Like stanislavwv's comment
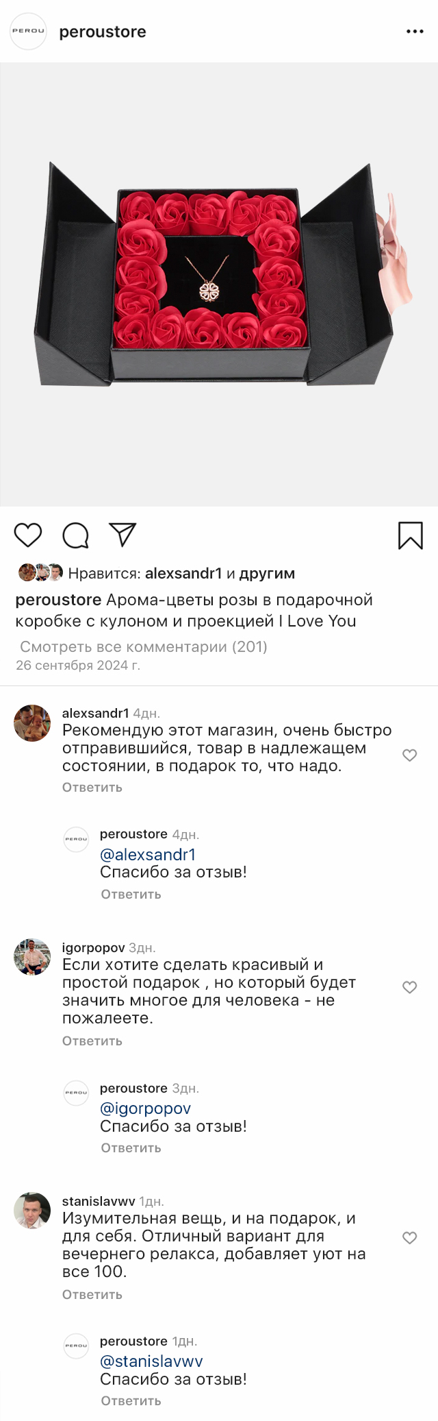 point(409,1238)
